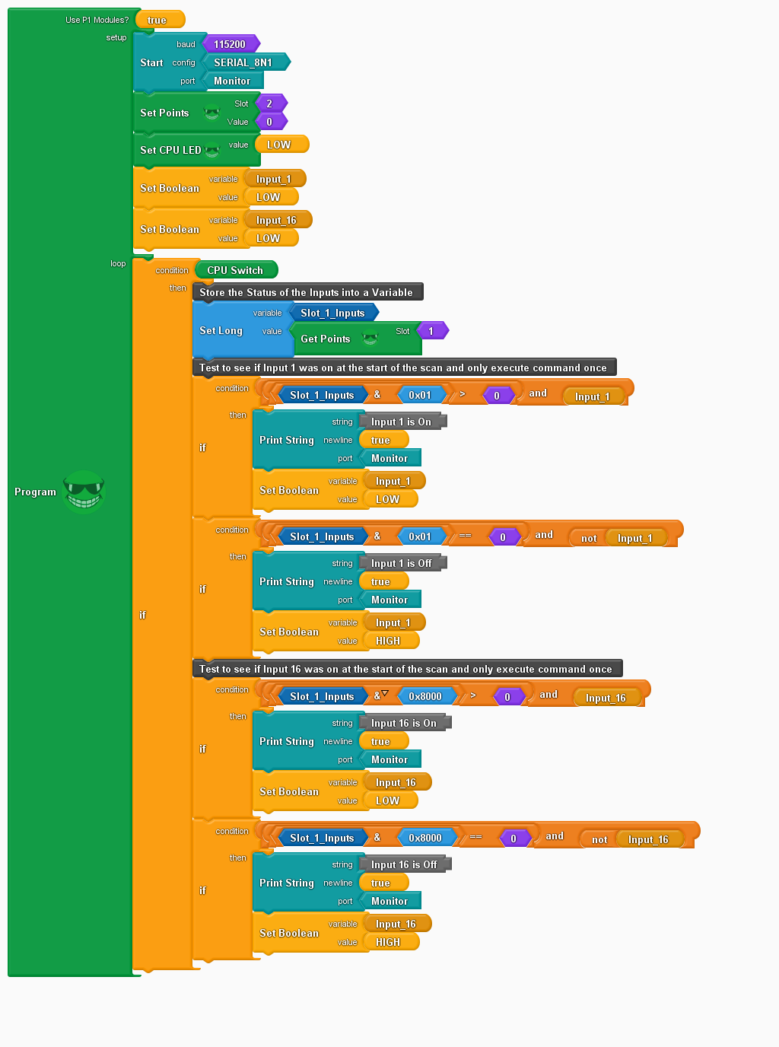Select the 'Input 1 is On' string block
Image resolution: width=779 pixels, height=1047 pixels.
tap(402, 422)
